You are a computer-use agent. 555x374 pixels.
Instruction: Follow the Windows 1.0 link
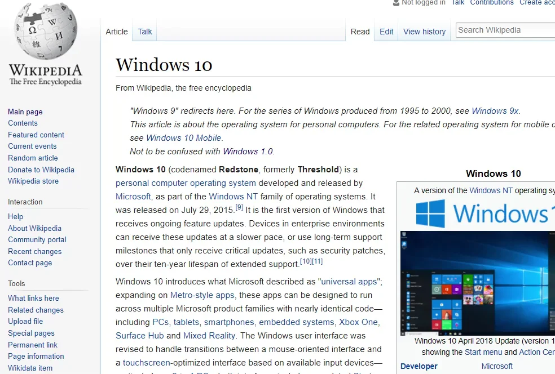point(248,152)
